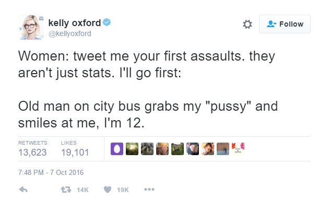The height and width of the screenshot is (211, 330).
Task: Select the baby photo avatar
Action: point(208,149)
